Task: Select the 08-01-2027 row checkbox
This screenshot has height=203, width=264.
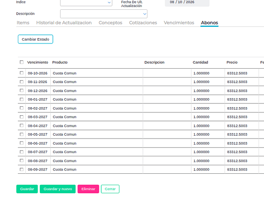Action: (22, 99)
